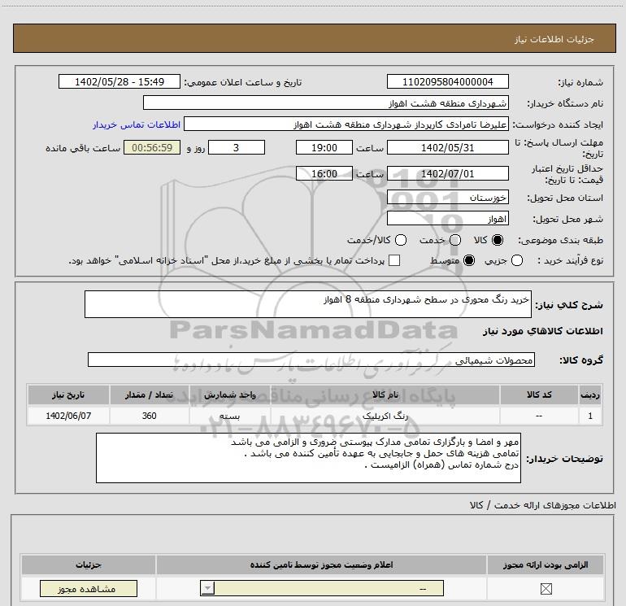Click the delivery city field اهواز
Viewport: 626px width, 606px height.
pos(447,218)
